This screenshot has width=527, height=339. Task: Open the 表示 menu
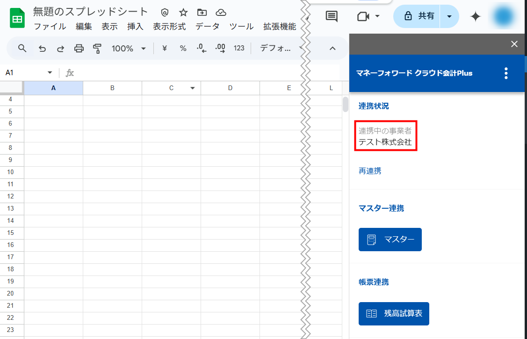point(109,27)
